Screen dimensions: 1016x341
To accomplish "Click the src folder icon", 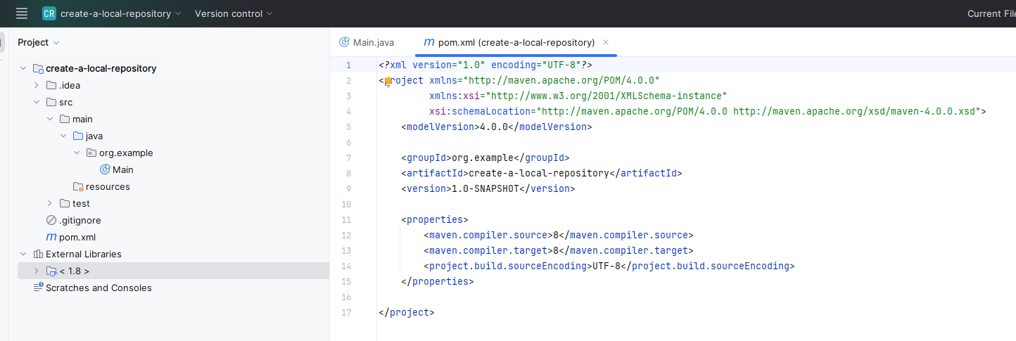I will coord(51,102).
